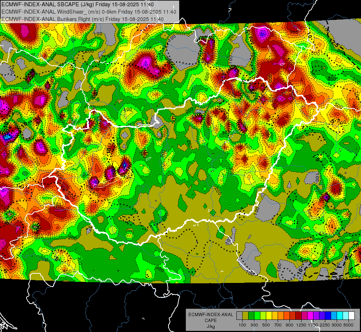Click the pure yellow legend swatch
The image size is (361, 332).
pyautogui.click(x=269, y=316)
